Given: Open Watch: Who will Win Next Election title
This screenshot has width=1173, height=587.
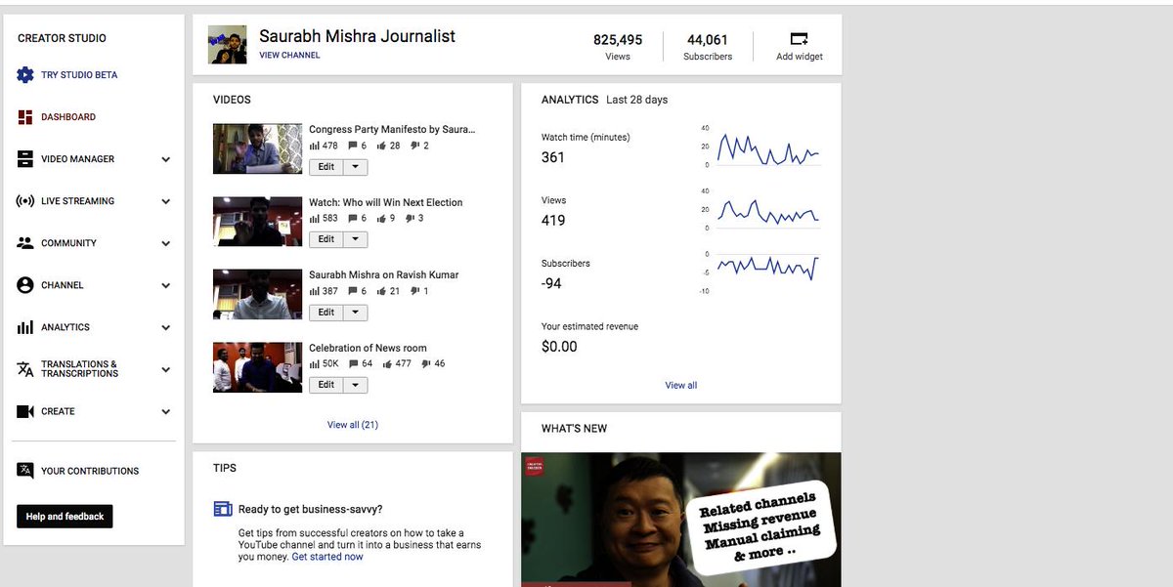Looking at the screenshot, I should (386, 202).
